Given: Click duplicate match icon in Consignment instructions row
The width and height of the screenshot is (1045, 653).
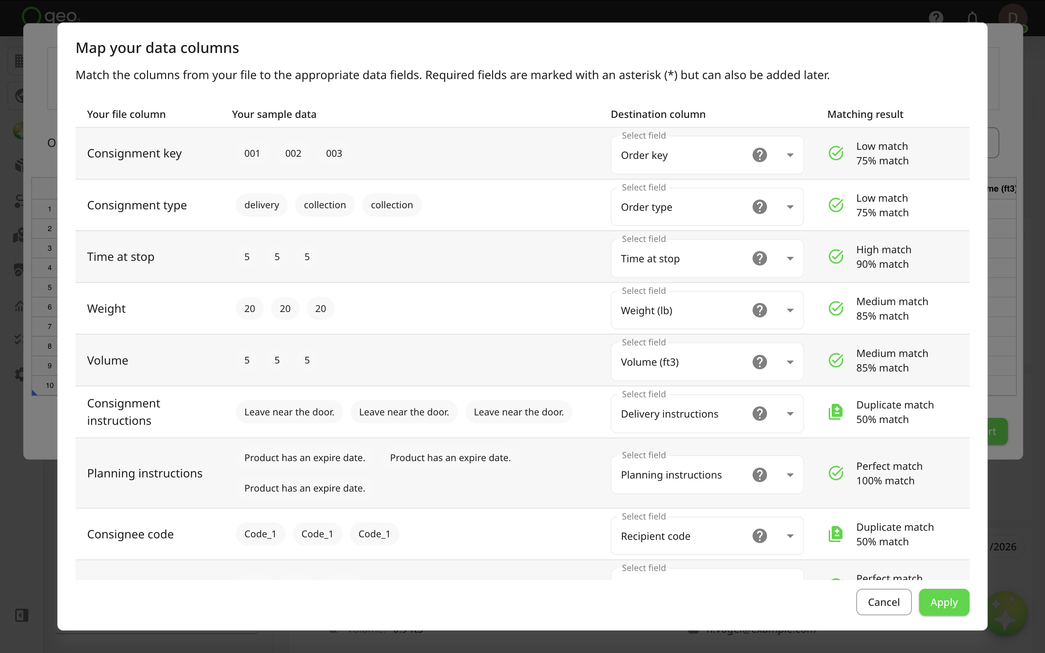Looking at the screenshot, I should [836, 412].
